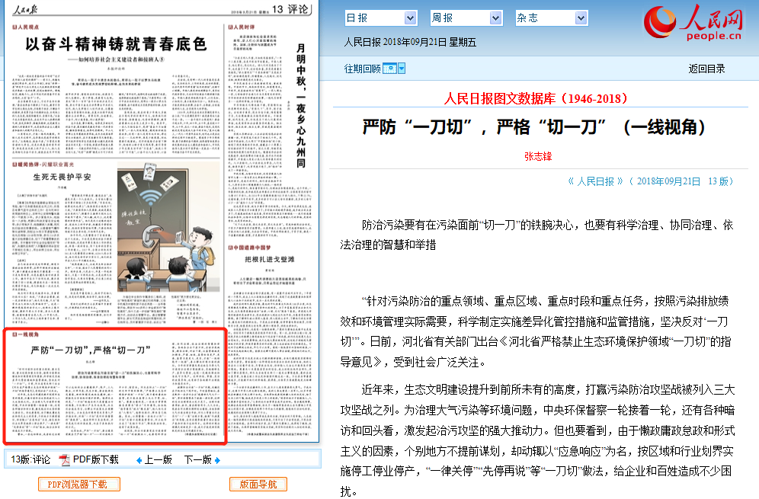Open the 日报 dropdown list
The height and width of the screenshot is (499, 759).
pyautogui.click(x=379, y=18)
